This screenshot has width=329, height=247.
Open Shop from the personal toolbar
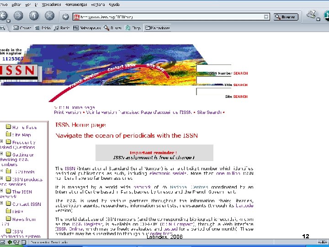(x=133, y=28)
